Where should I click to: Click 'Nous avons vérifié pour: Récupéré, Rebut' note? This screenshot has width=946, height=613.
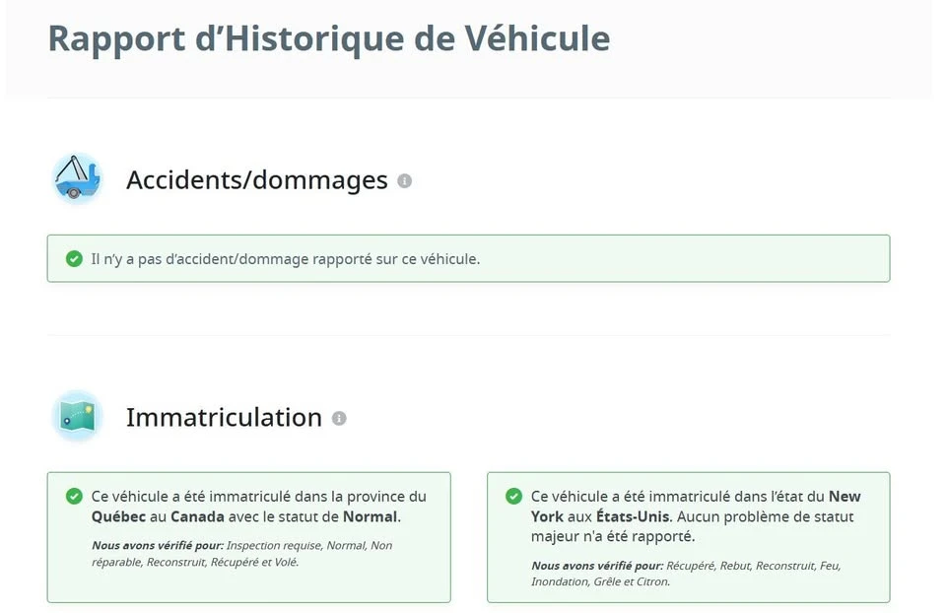pos(686,574)
